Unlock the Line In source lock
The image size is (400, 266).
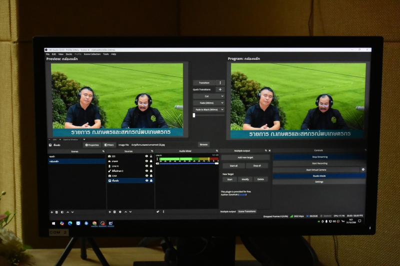(151, 166)
